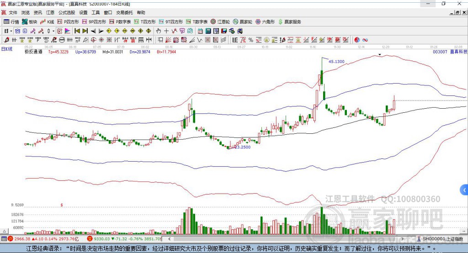The height and width of the screenshot is (253, 468).
Task: Open the 浏览 menu
Action: click(26, 12)
